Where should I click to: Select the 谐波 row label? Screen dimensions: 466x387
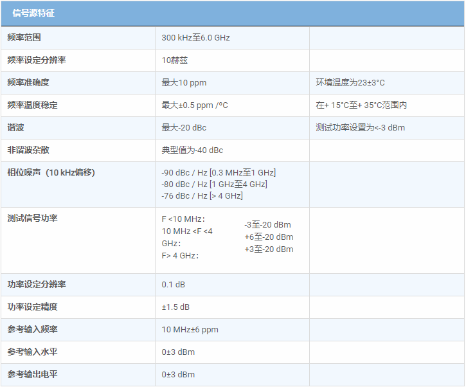[15, 128]
